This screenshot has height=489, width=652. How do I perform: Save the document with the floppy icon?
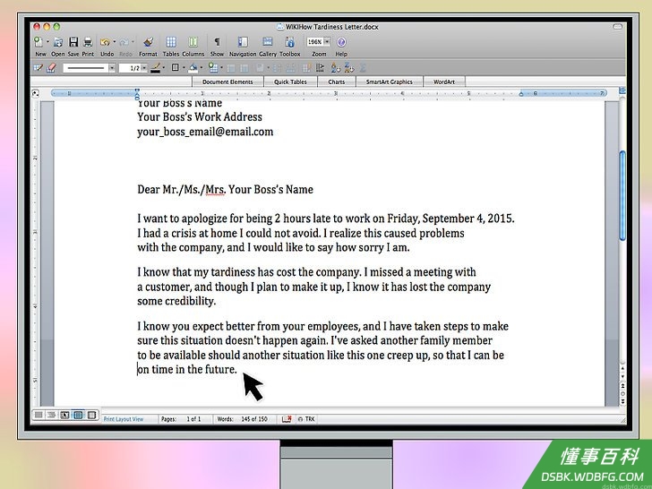pos(73,42)
